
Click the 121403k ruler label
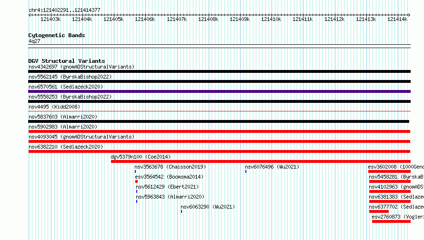click(x=50, y=19)
